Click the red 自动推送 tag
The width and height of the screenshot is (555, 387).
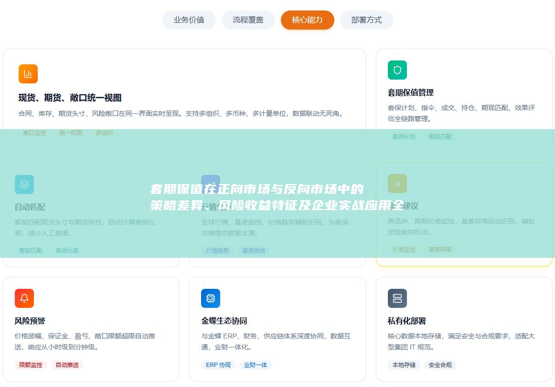(x=67, y=365)
